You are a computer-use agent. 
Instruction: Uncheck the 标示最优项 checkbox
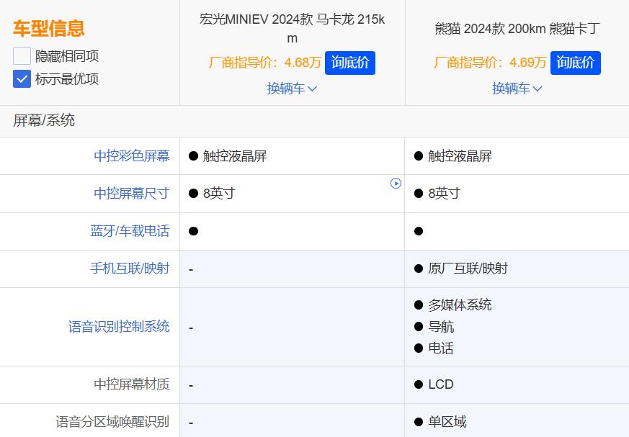pyautogui.click(x=22, y=79)
